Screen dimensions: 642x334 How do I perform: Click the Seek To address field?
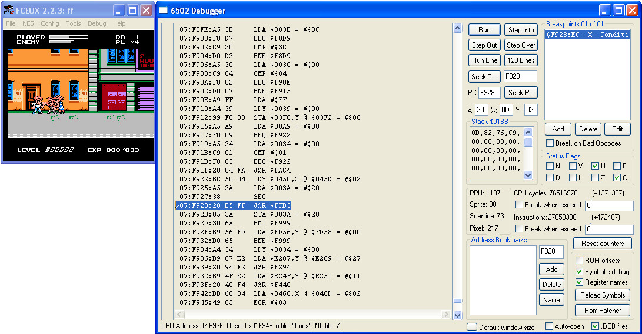[520, 76]
